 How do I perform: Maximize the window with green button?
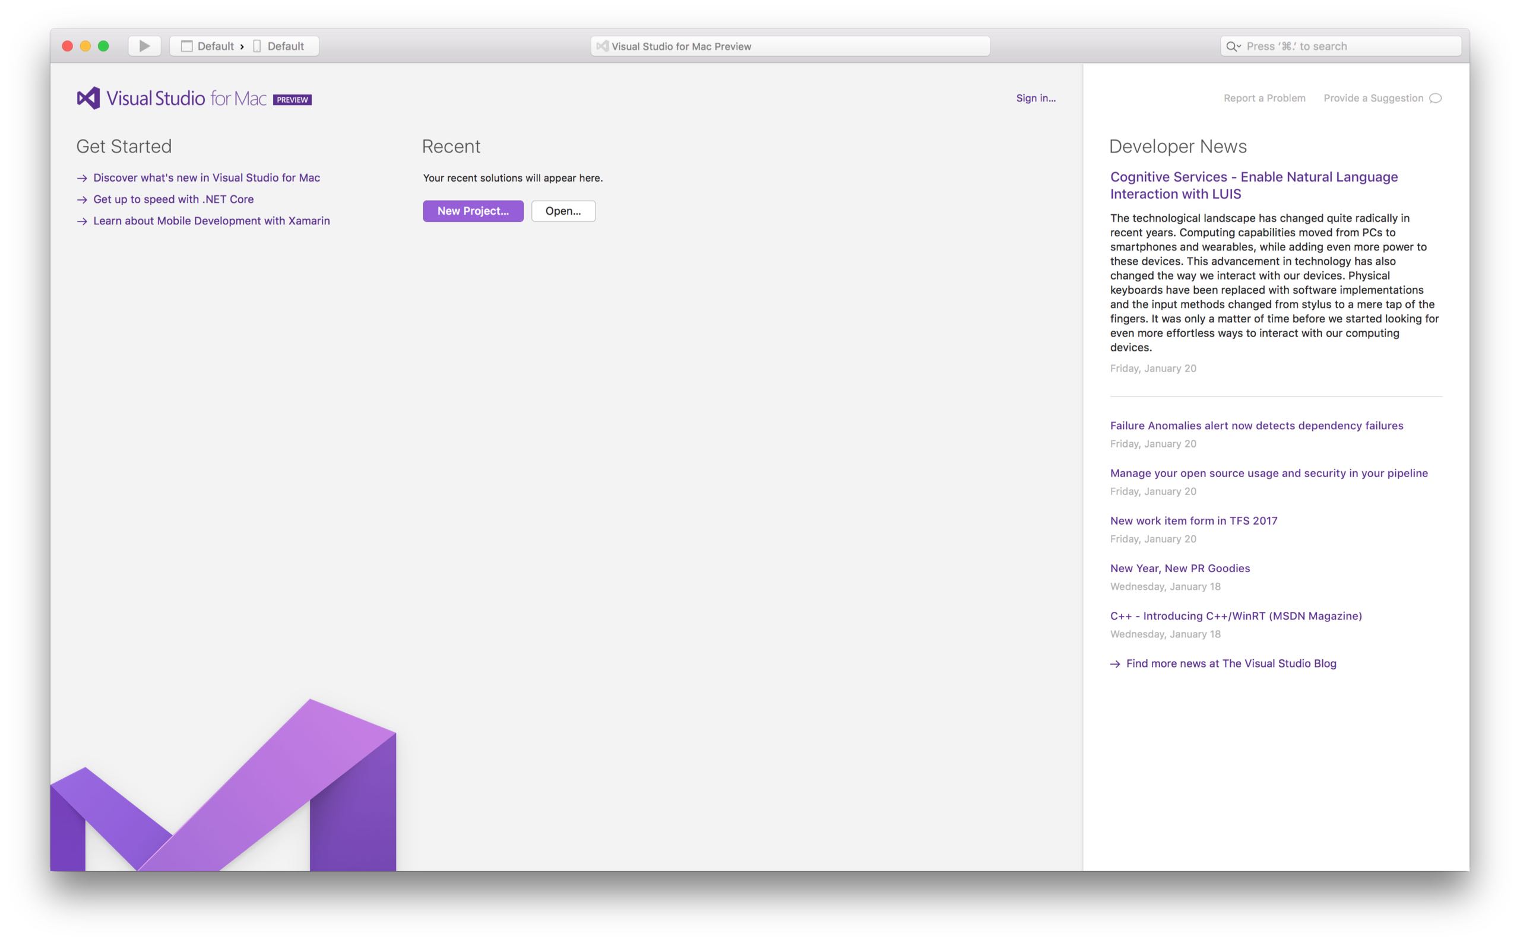click(103, 46)
